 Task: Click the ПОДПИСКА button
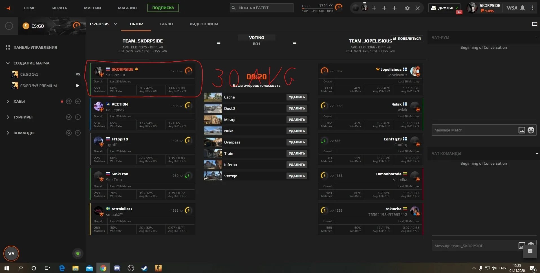(x=163, y=8)
